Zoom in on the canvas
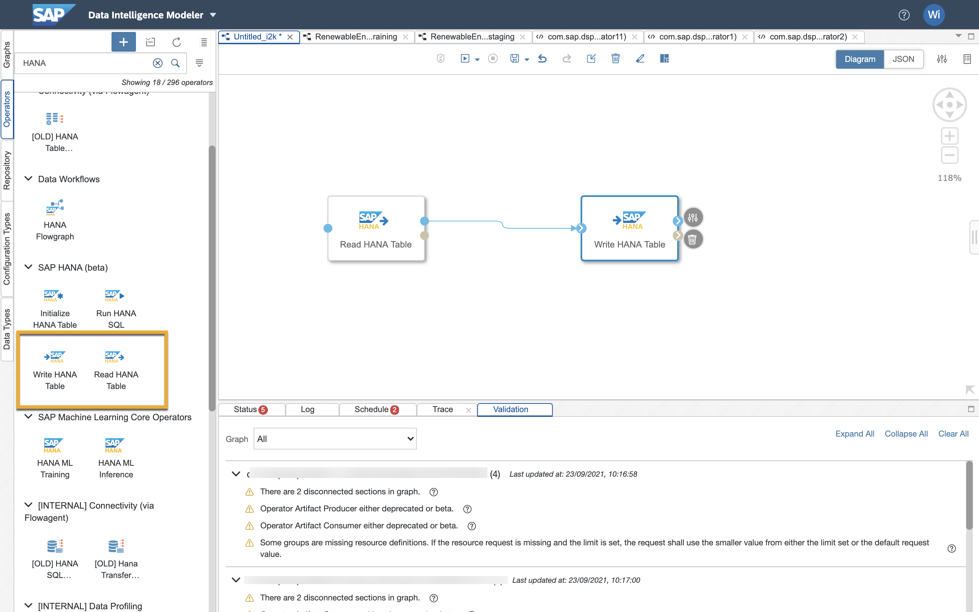 click(949, 136)
